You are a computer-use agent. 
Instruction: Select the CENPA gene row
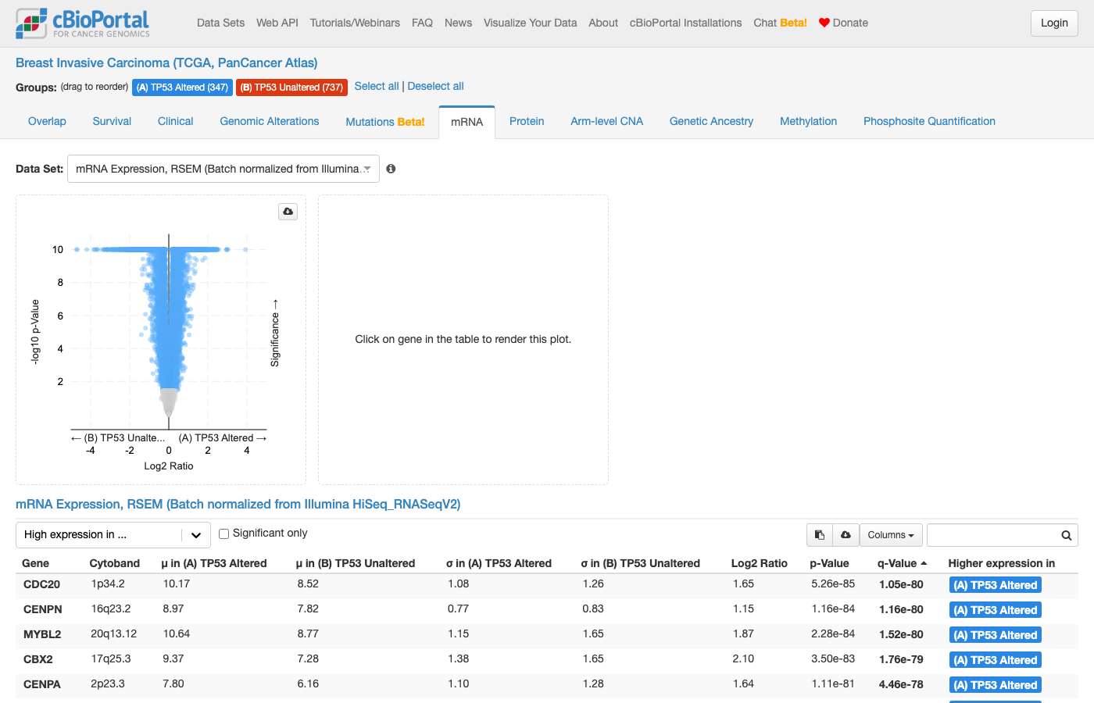tap(546, 684)
